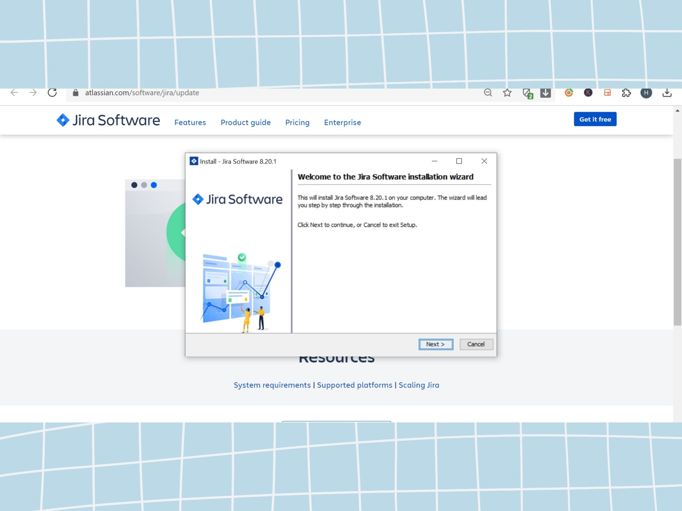The image size is (682, 511).
Task: Open the Features menu
Action: point(190,122)
